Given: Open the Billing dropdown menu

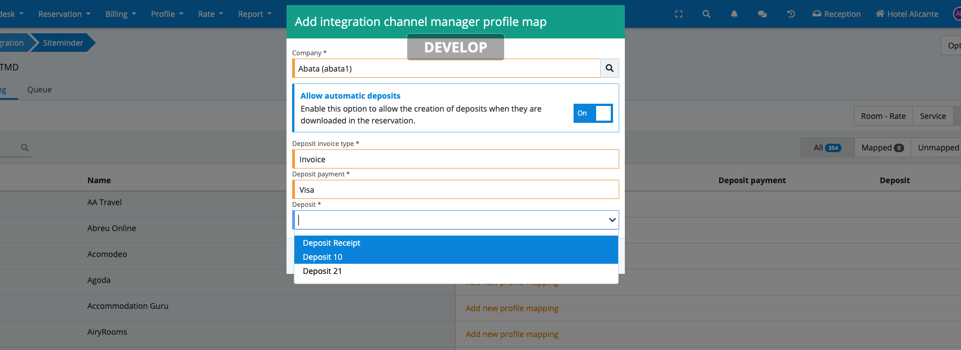Looking at the screenshot, I should pos(120,14).
